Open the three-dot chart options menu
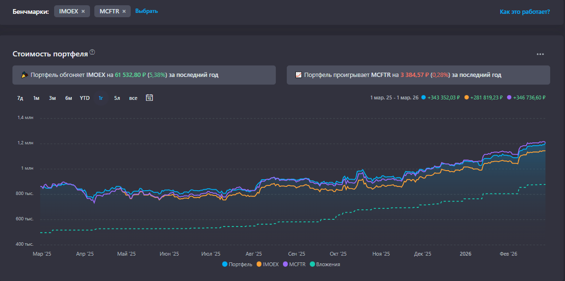565x281 pixels. coord(540,54)
